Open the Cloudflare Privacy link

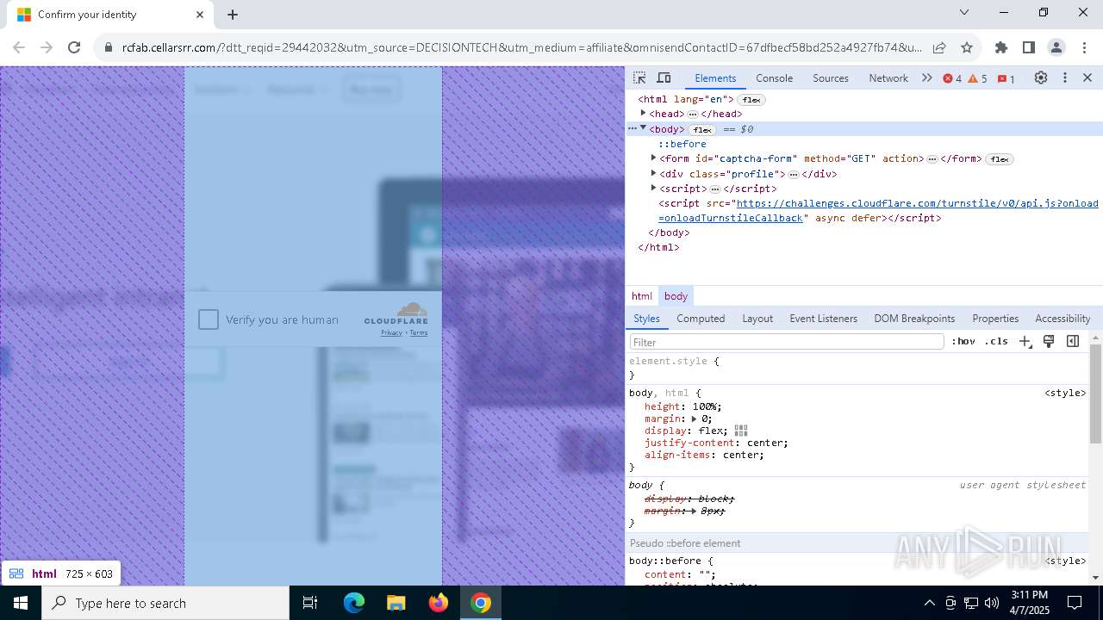[x=391, y=332]
